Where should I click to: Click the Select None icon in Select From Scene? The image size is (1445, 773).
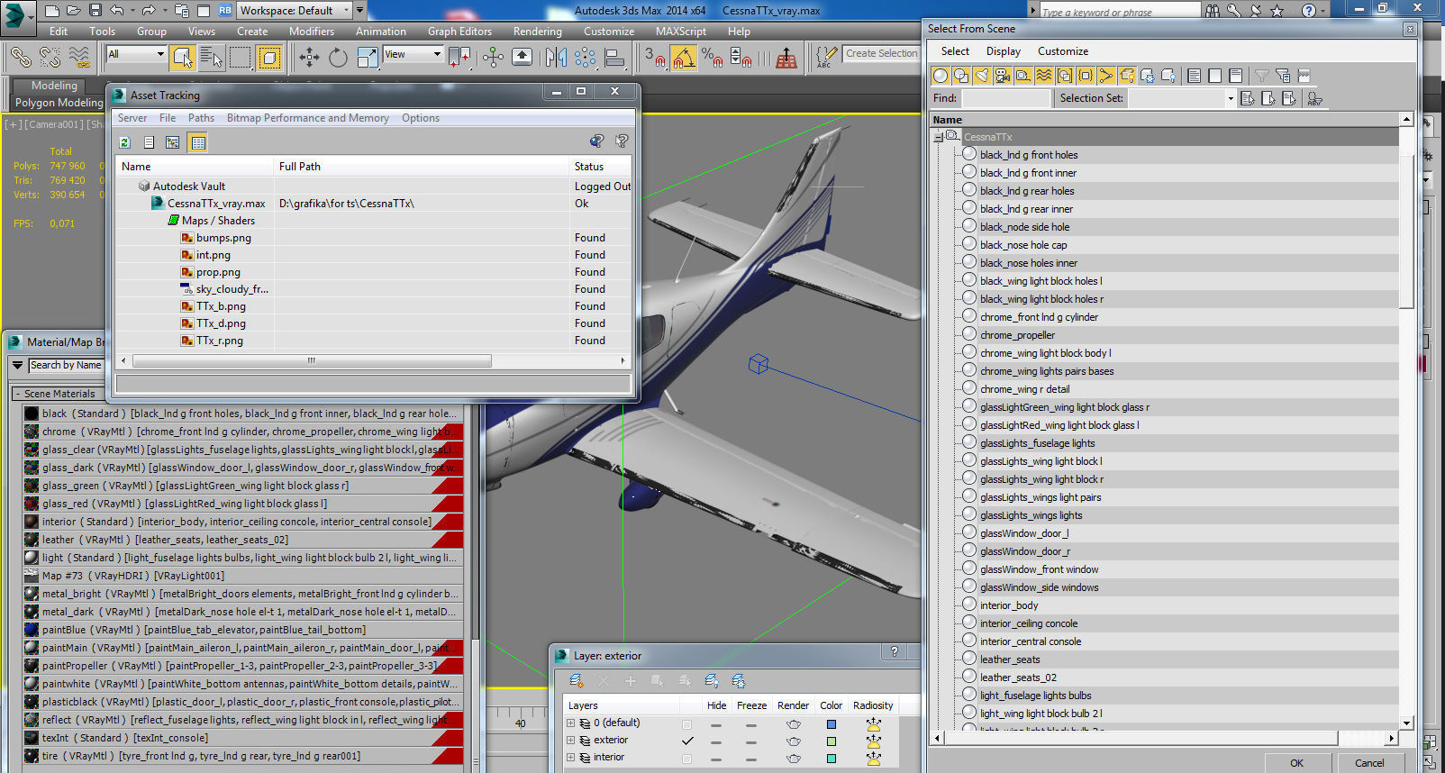[1215, 76]
